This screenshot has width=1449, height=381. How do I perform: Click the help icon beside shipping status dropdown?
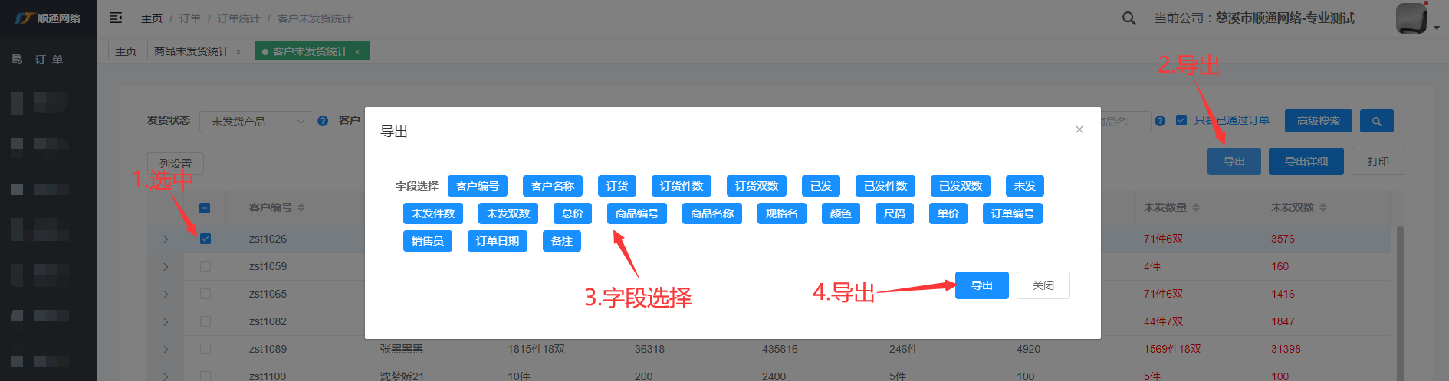point(323,121)
